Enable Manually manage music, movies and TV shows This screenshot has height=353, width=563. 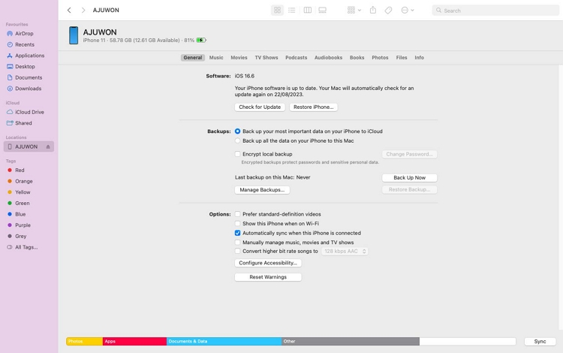click(237, 243)
